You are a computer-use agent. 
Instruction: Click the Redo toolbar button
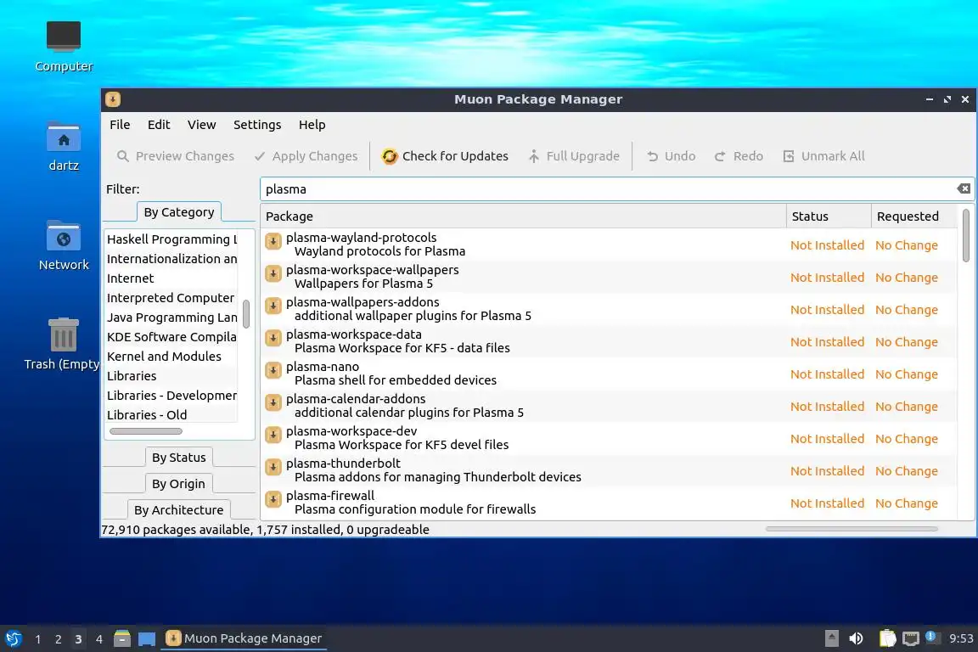[739, 156]
